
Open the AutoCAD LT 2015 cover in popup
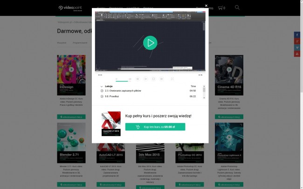(111, 124)
